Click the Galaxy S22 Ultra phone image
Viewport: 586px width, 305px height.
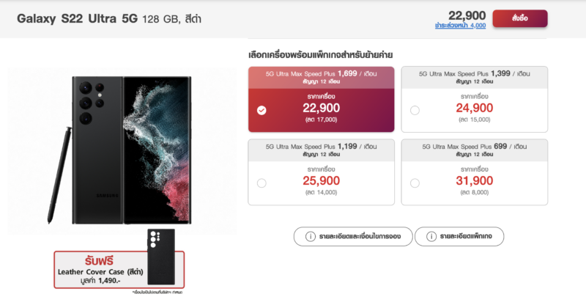click(x=132, y=150)
